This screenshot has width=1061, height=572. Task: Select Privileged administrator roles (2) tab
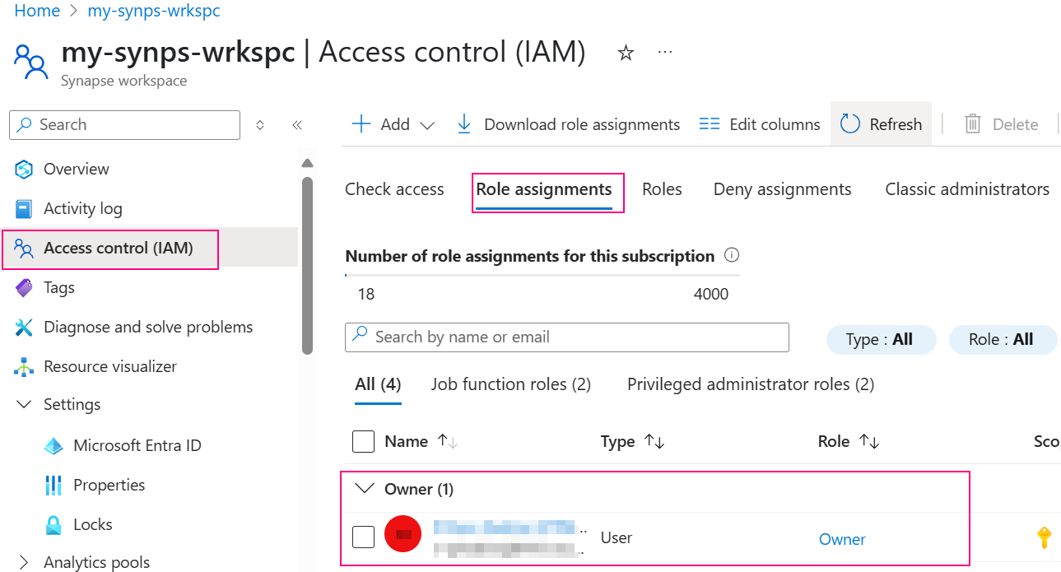point(751,384)
